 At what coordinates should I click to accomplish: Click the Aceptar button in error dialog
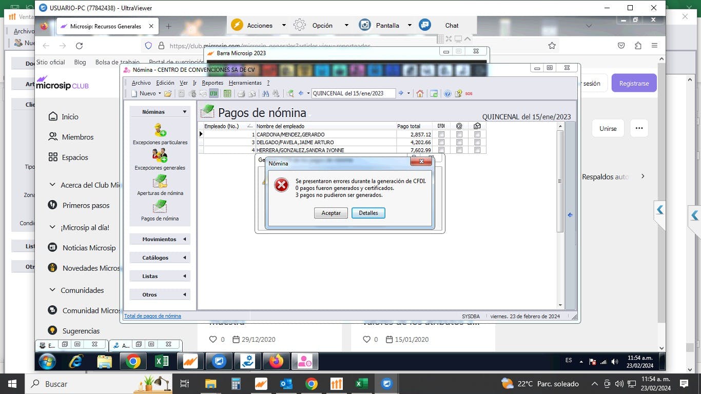coord(331,213)
